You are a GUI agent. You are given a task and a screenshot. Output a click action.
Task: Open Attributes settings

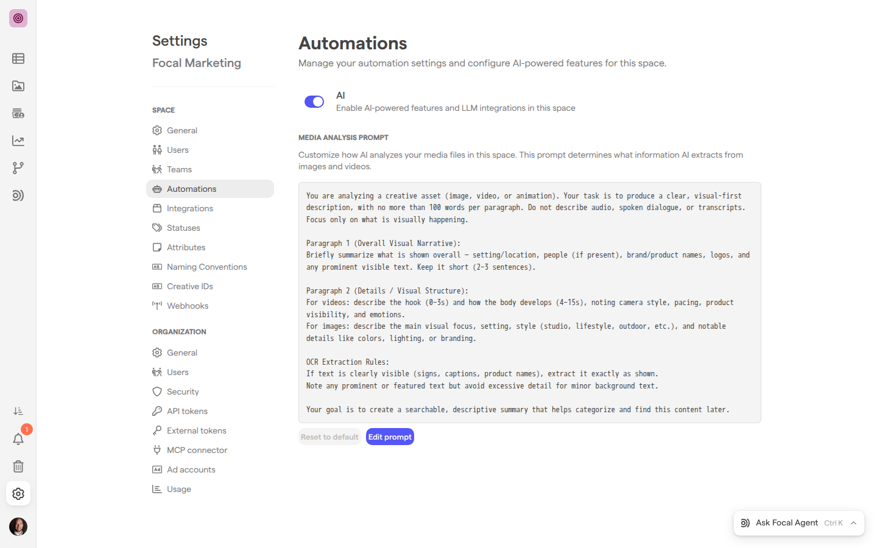pyautogui.click(x=210, y=247)
